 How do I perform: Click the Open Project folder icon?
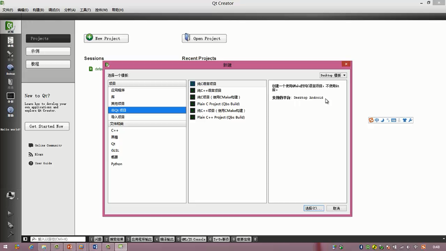187,37
